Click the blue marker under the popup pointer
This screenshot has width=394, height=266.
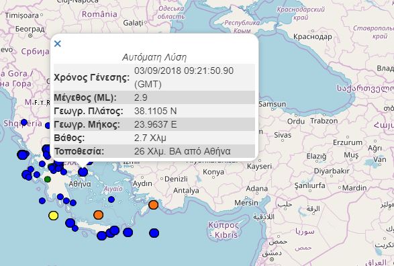click(x=83, y=172)
